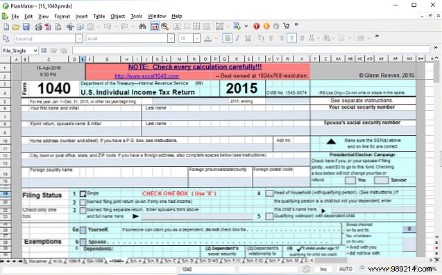Open the Table menu
The image size is (442, 275).
[x=99, y=17]
